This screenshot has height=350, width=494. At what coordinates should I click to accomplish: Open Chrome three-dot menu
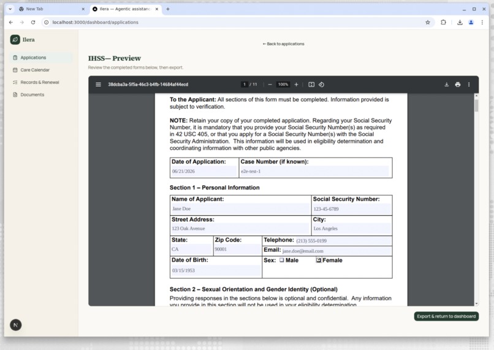pos(482,22)
